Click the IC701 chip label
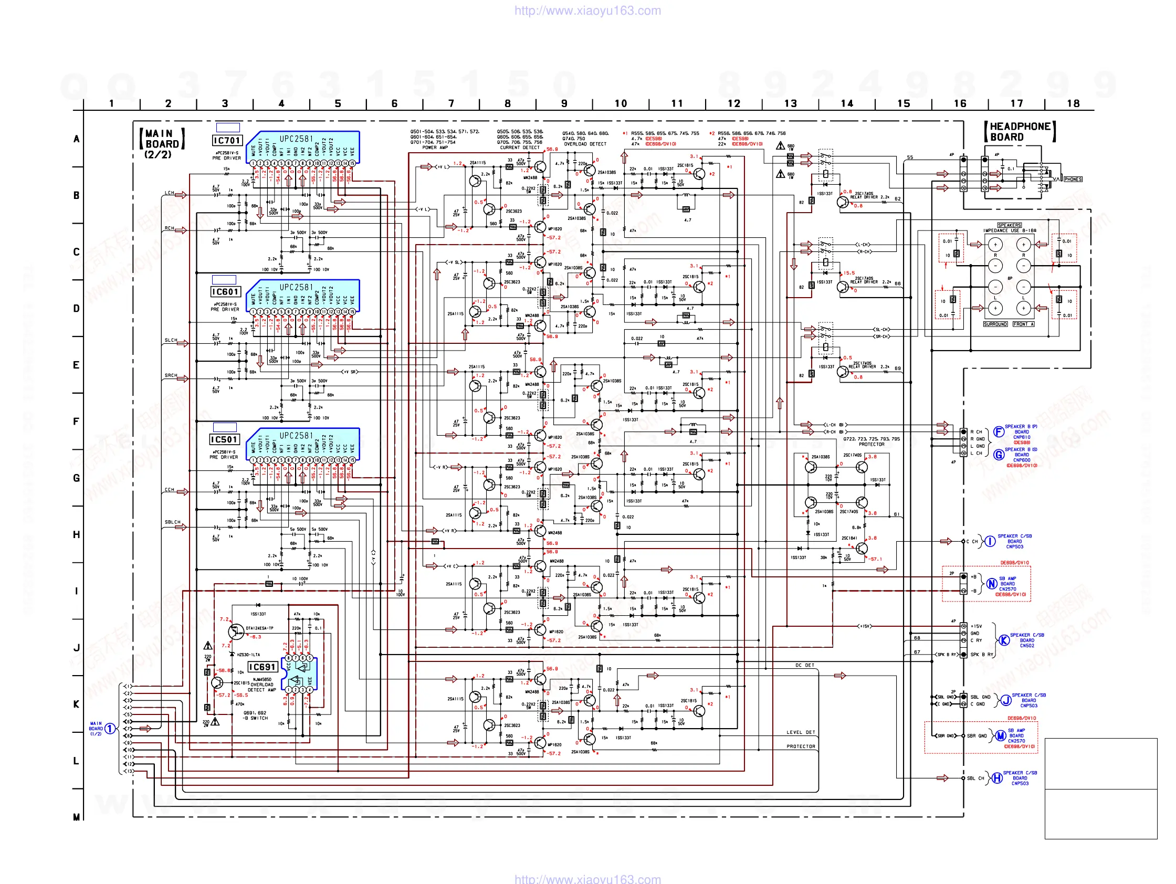This screenshot has width=1176, height=884. pos(227,140)
